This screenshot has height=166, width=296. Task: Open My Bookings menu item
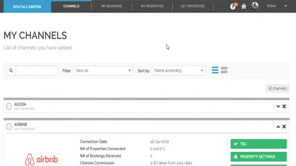coord(112,6)
